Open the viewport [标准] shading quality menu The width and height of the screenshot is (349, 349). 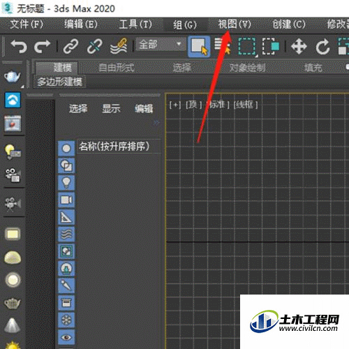pyautogui.click(x=218, y=105)
